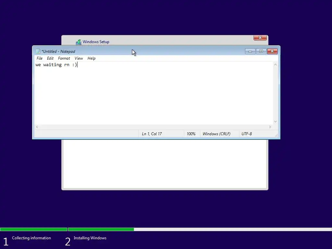Click the vertical scrollbar up arrow in Notepad

tap(275, 65)
